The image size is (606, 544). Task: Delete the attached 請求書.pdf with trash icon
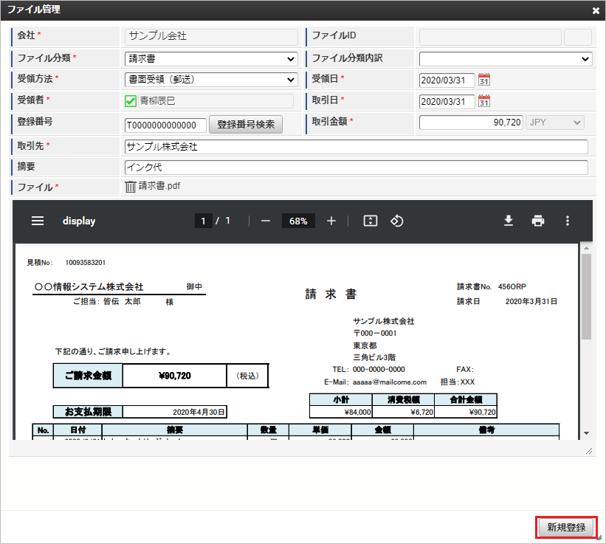point(131,187)
